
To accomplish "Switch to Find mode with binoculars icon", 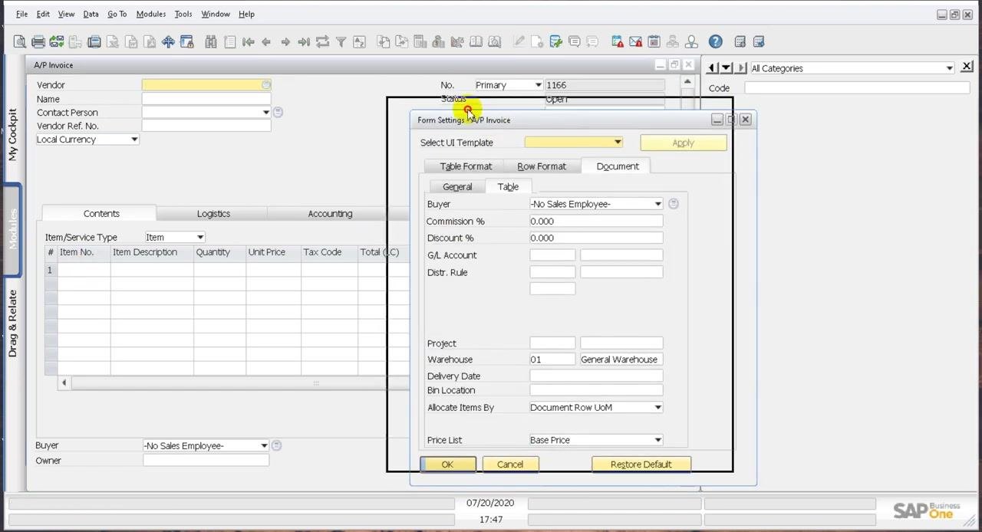I will 211,41.
